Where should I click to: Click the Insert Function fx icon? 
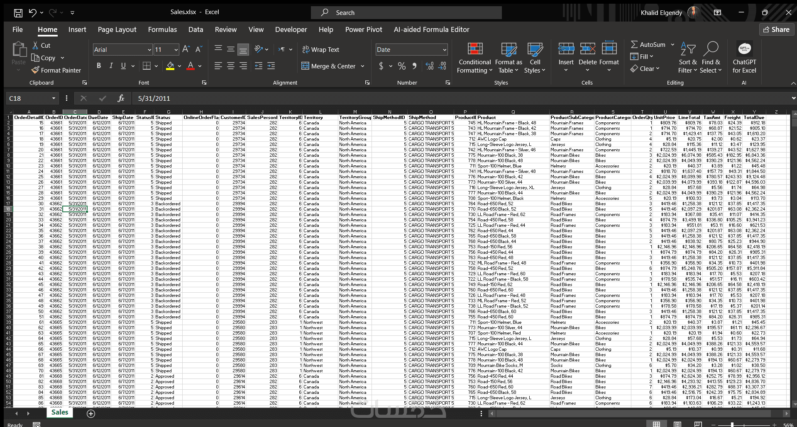tap(121, 98)
